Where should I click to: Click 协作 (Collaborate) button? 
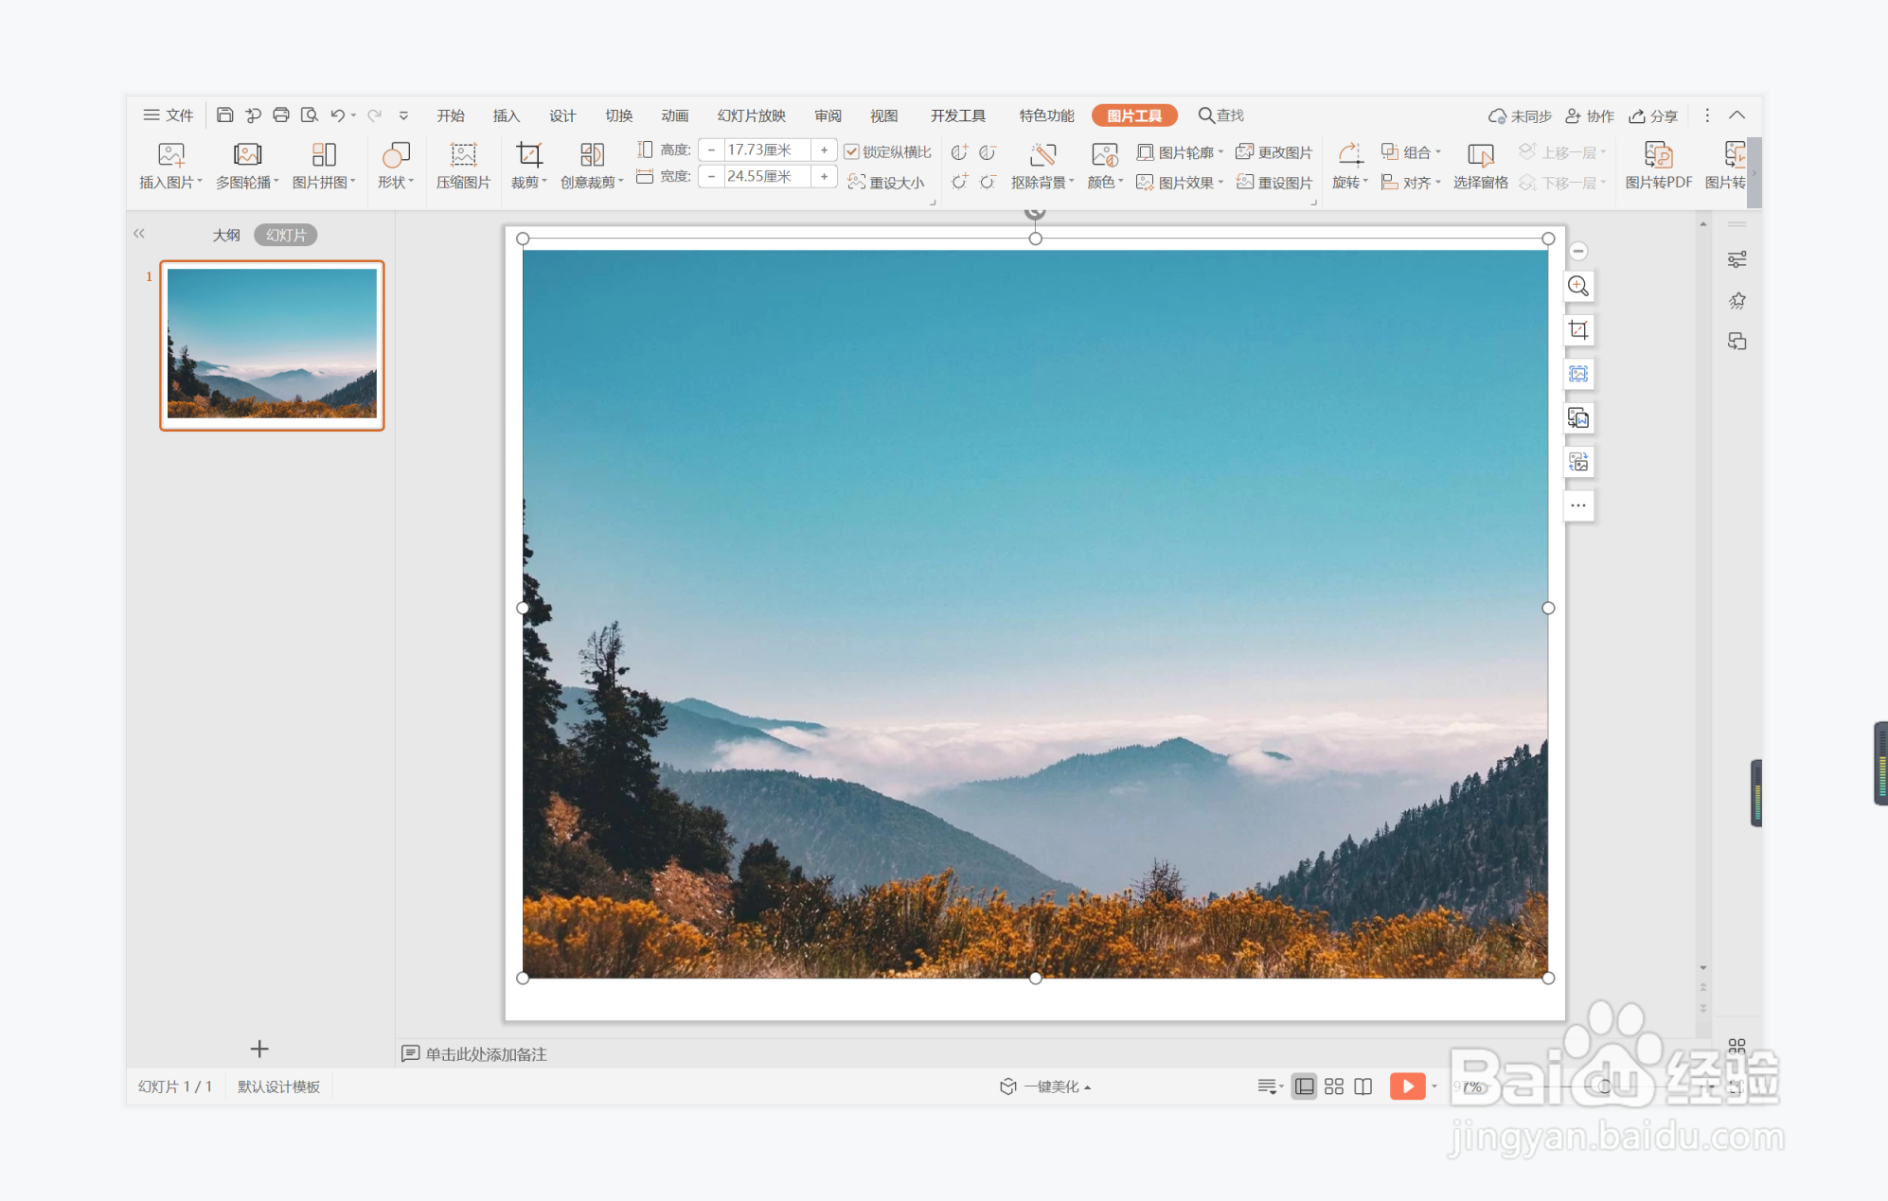tap(1590, 115)
